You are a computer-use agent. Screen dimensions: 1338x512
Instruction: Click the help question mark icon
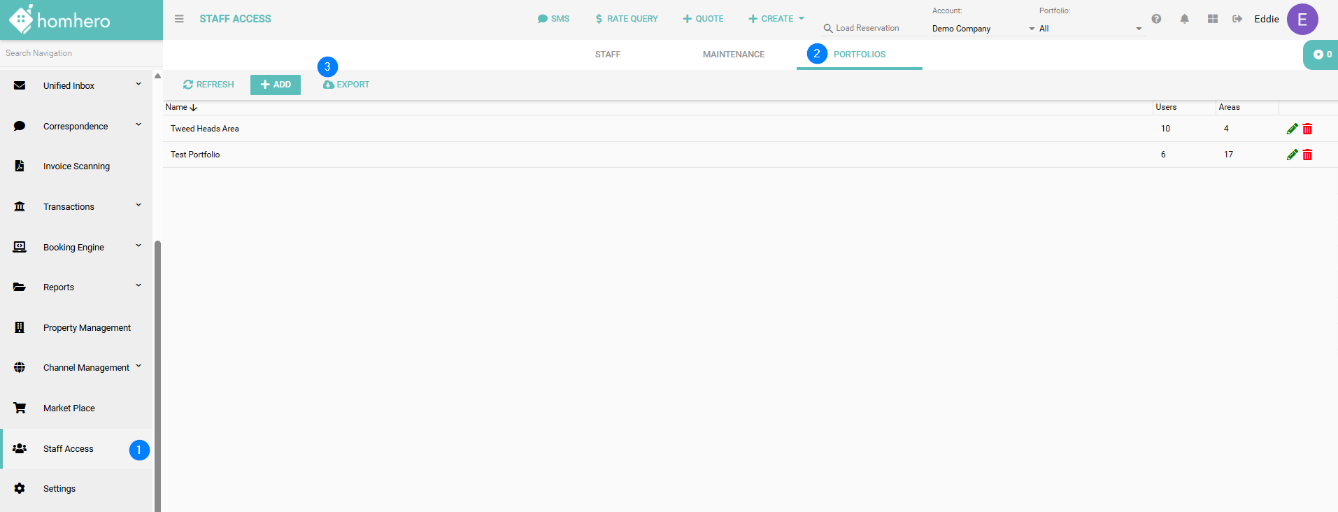click(x=1156, y=19)
